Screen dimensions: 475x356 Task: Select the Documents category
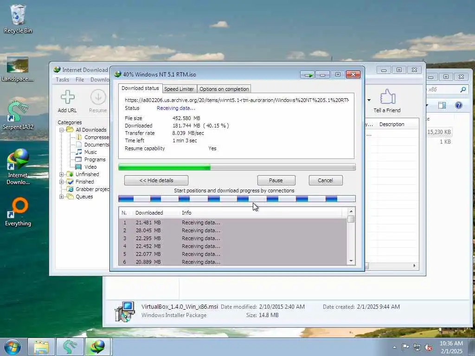point(92,145)
